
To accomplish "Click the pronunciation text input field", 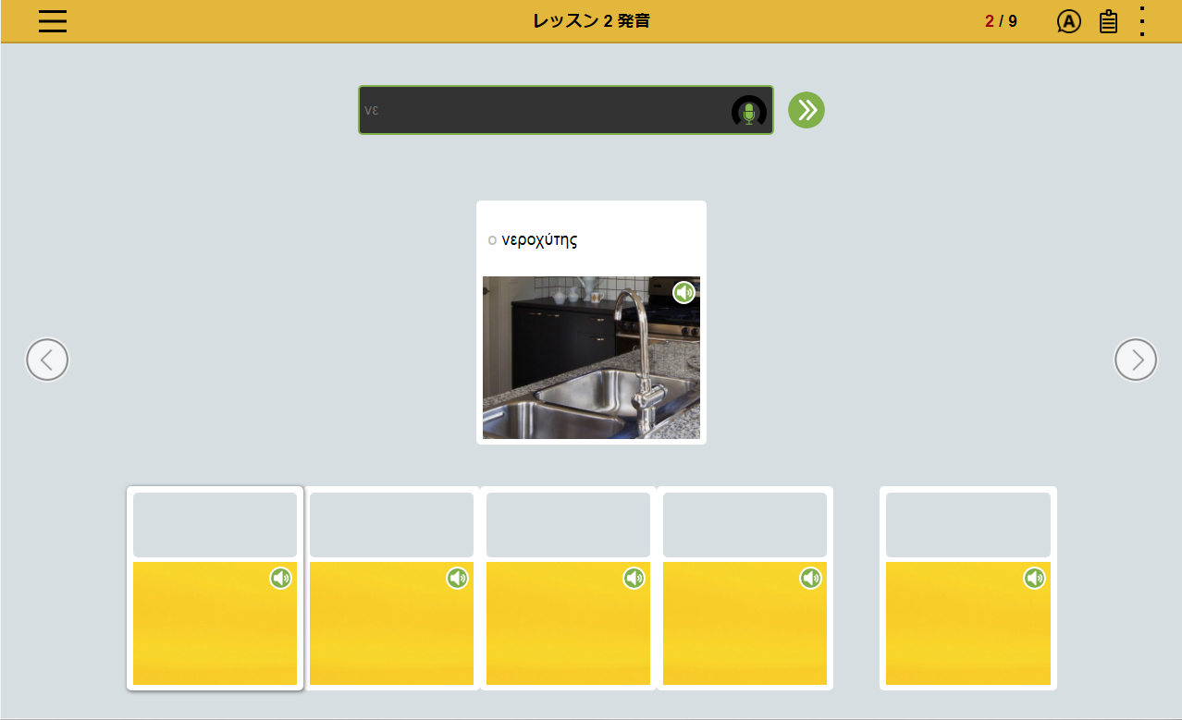I will tap(541, 111).
